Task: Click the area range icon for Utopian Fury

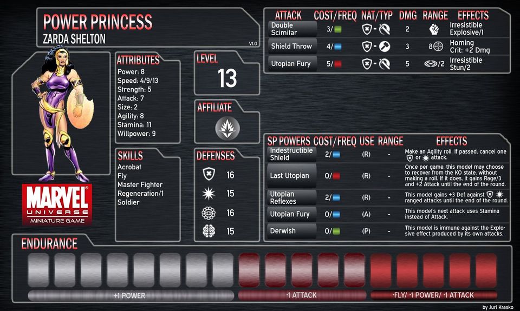Action: (431, 64)
